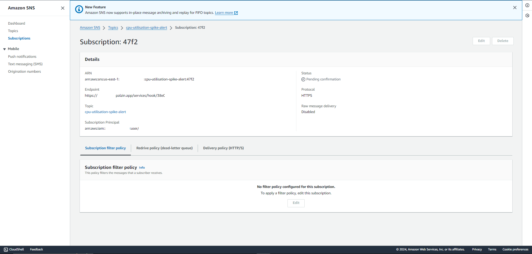Open Feedback in the footer
The width and height of the screenshot is (532, 254).
point(36,249)
